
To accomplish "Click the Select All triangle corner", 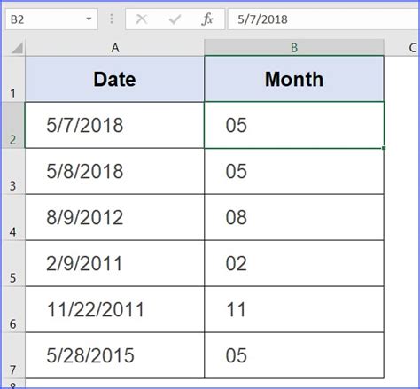I will pyautogui.click(x=17, y=48).
